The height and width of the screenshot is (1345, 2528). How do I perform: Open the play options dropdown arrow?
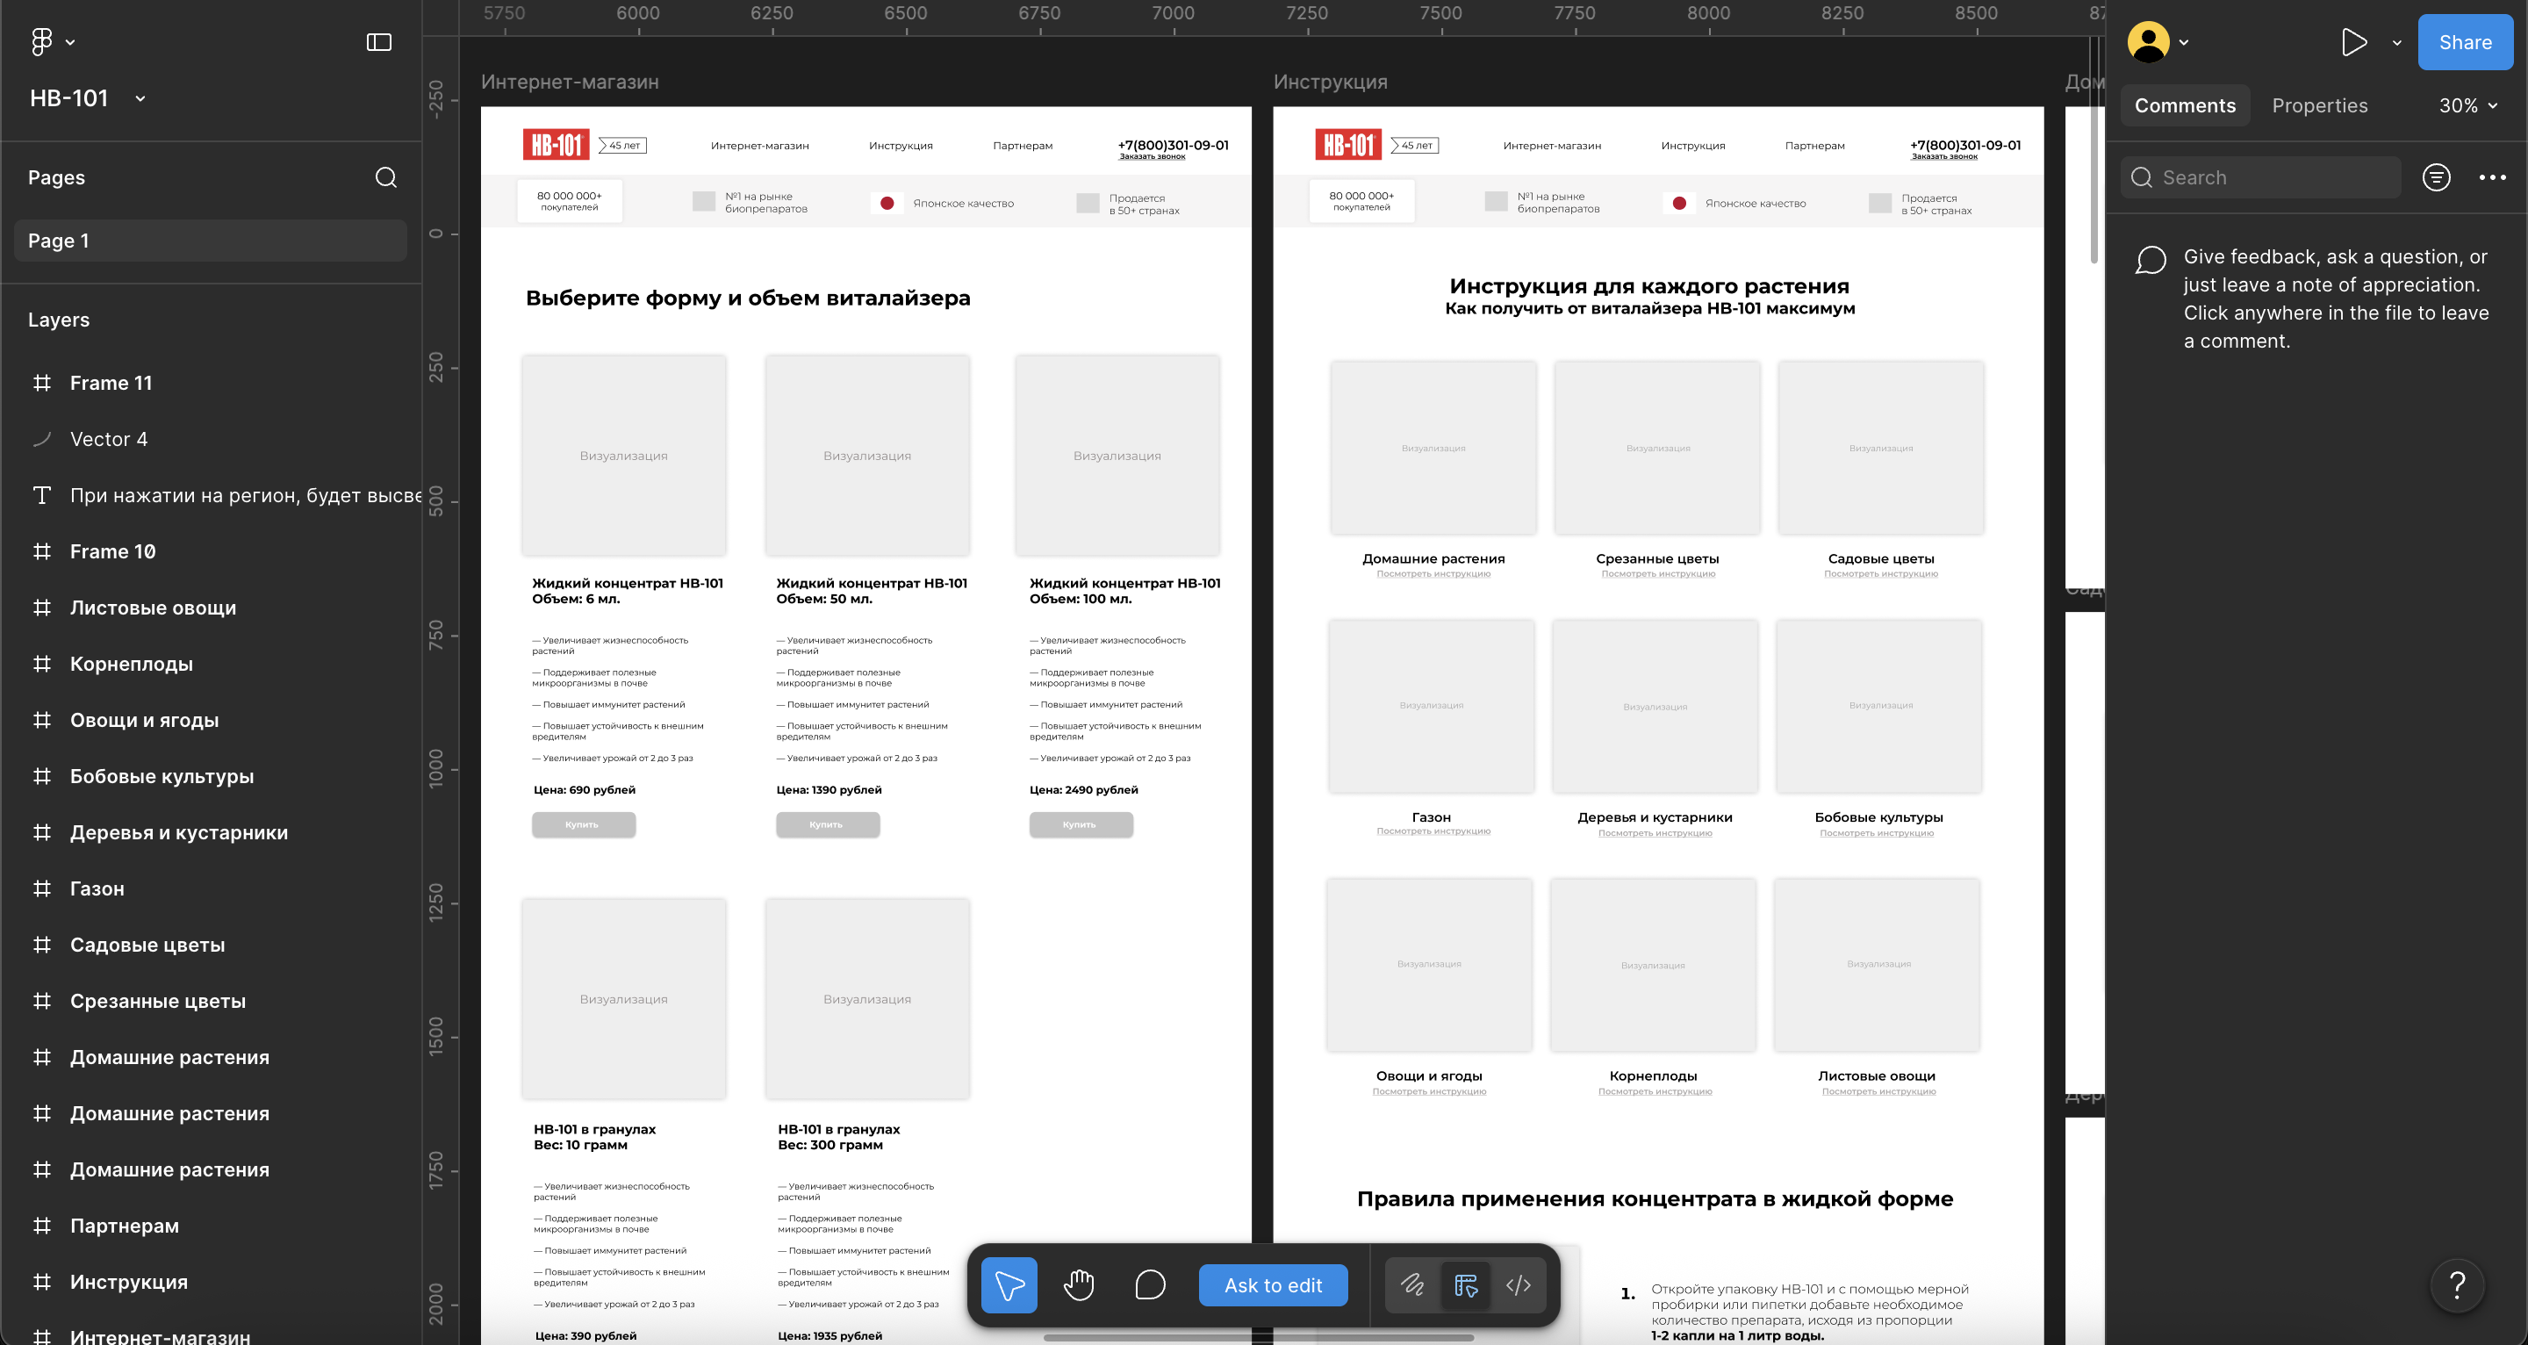2396,42
